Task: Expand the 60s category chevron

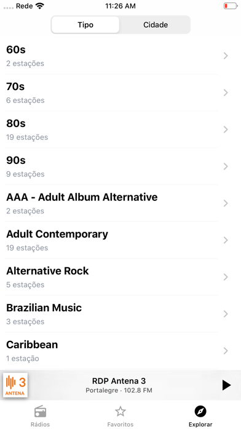Action: 226,56
